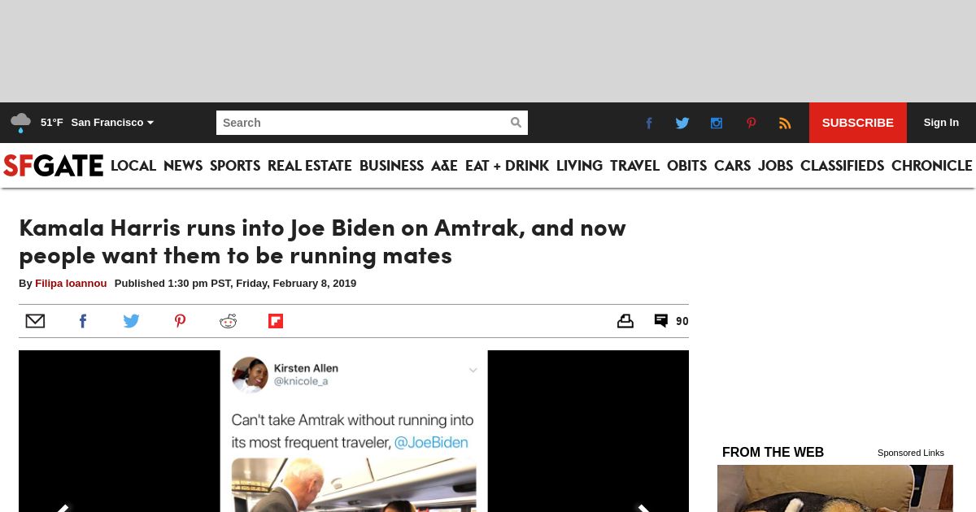
Task: Open SFGate Instagram icon in header
Action: point(717,123)
